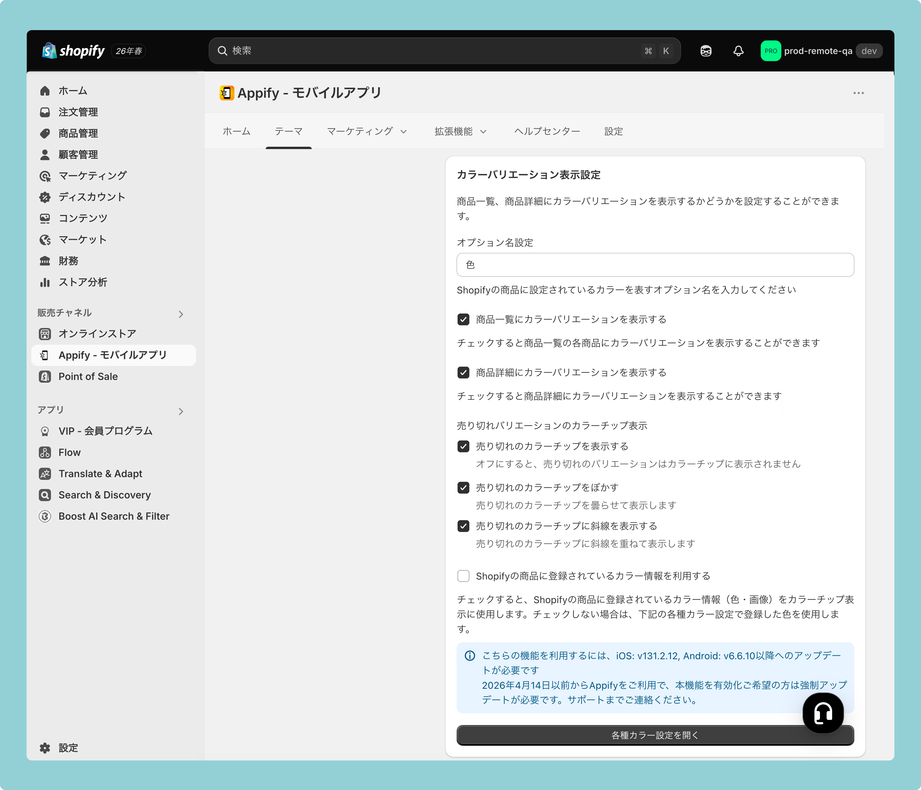This screenshot has height=790, width=921.
Task: Click the Search & Discovery app icon
Action: click(x=45, y=495)
